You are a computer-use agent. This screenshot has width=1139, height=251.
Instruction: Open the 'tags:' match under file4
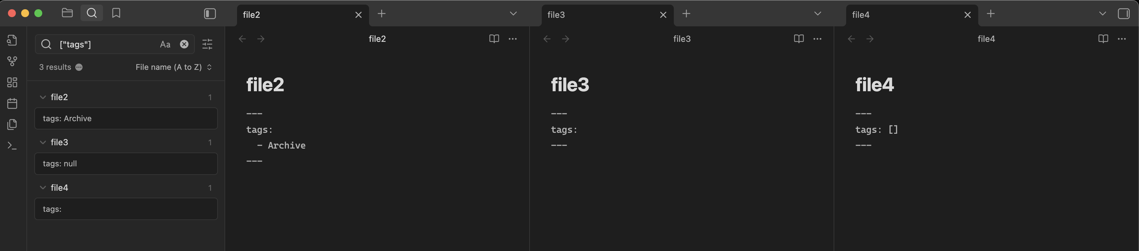coord(126,209)
